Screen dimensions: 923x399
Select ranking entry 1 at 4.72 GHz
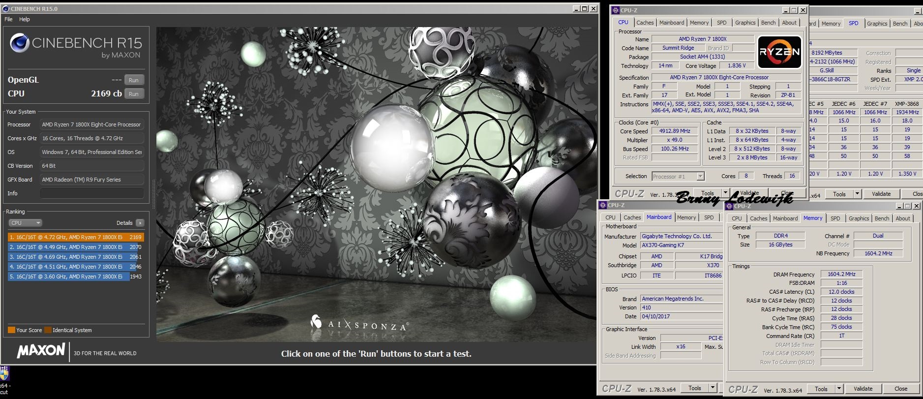(76, 237)
